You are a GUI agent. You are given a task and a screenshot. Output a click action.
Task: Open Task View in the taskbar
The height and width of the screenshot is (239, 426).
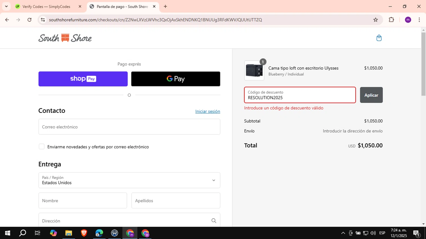[37, 233]
